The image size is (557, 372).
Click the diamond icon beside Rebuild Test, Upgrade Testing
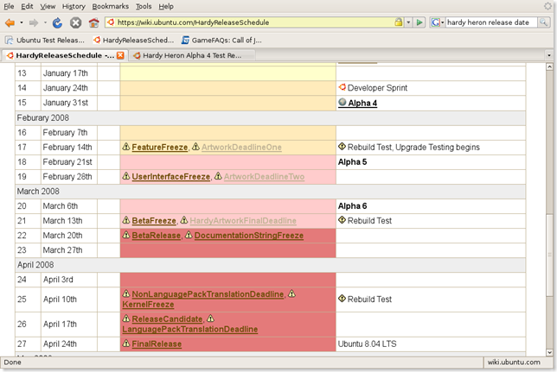tap(343, 147)
